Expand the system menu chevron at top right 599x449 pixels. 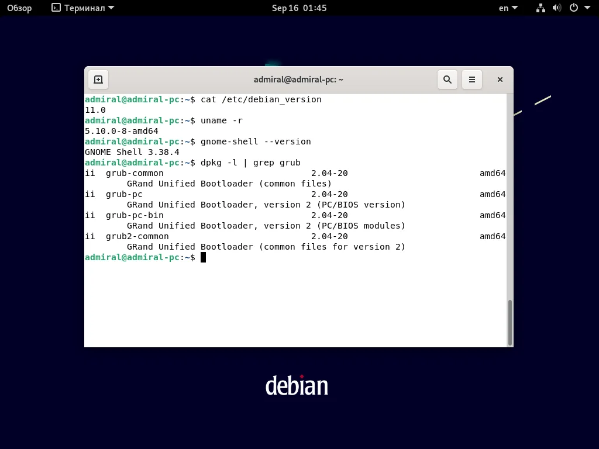pos(587,8)
